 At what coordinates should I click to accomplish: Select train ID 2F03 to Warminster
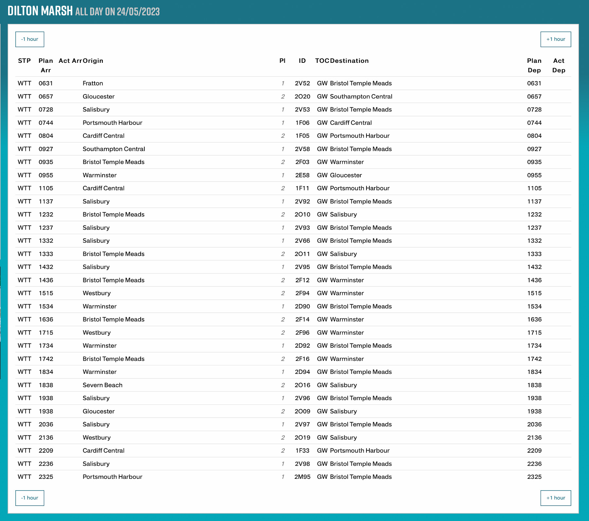(x=302, y=162)
